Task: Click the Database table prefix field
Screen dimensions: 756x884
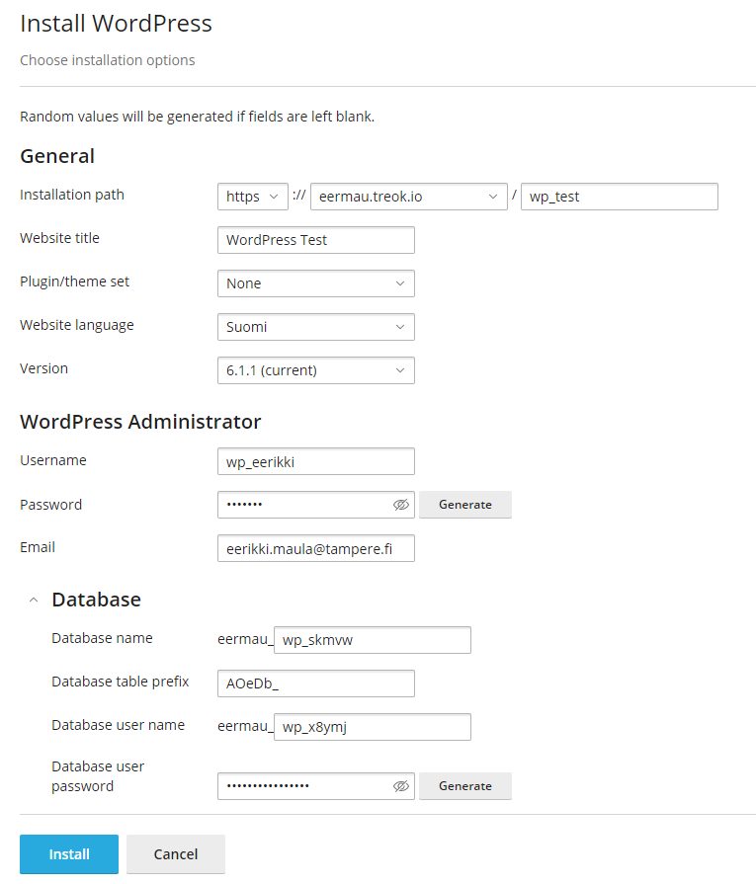Action: click(x=315, y=683)
